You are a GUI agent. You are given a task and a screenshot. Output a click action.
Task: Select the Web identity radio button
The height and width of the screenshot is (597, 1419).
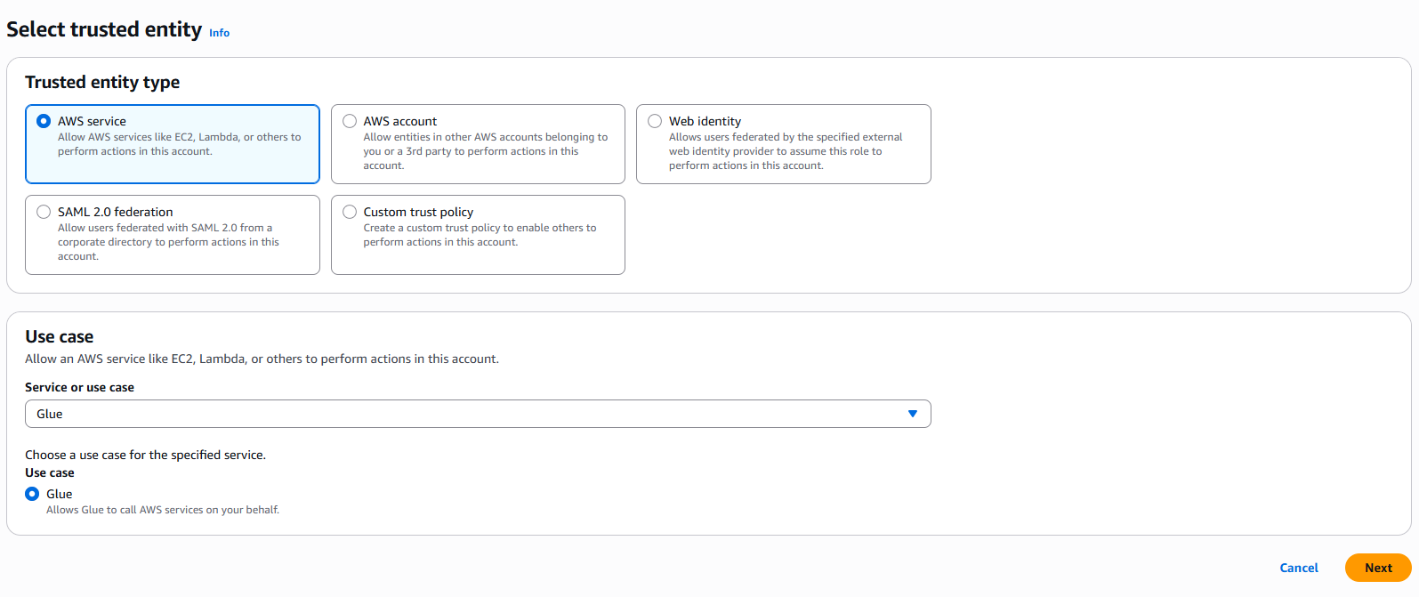(655, 121)
